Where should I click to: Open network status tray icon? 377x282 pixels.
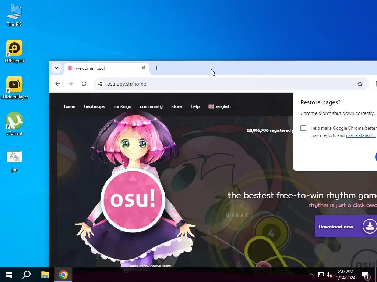point(321,275)
